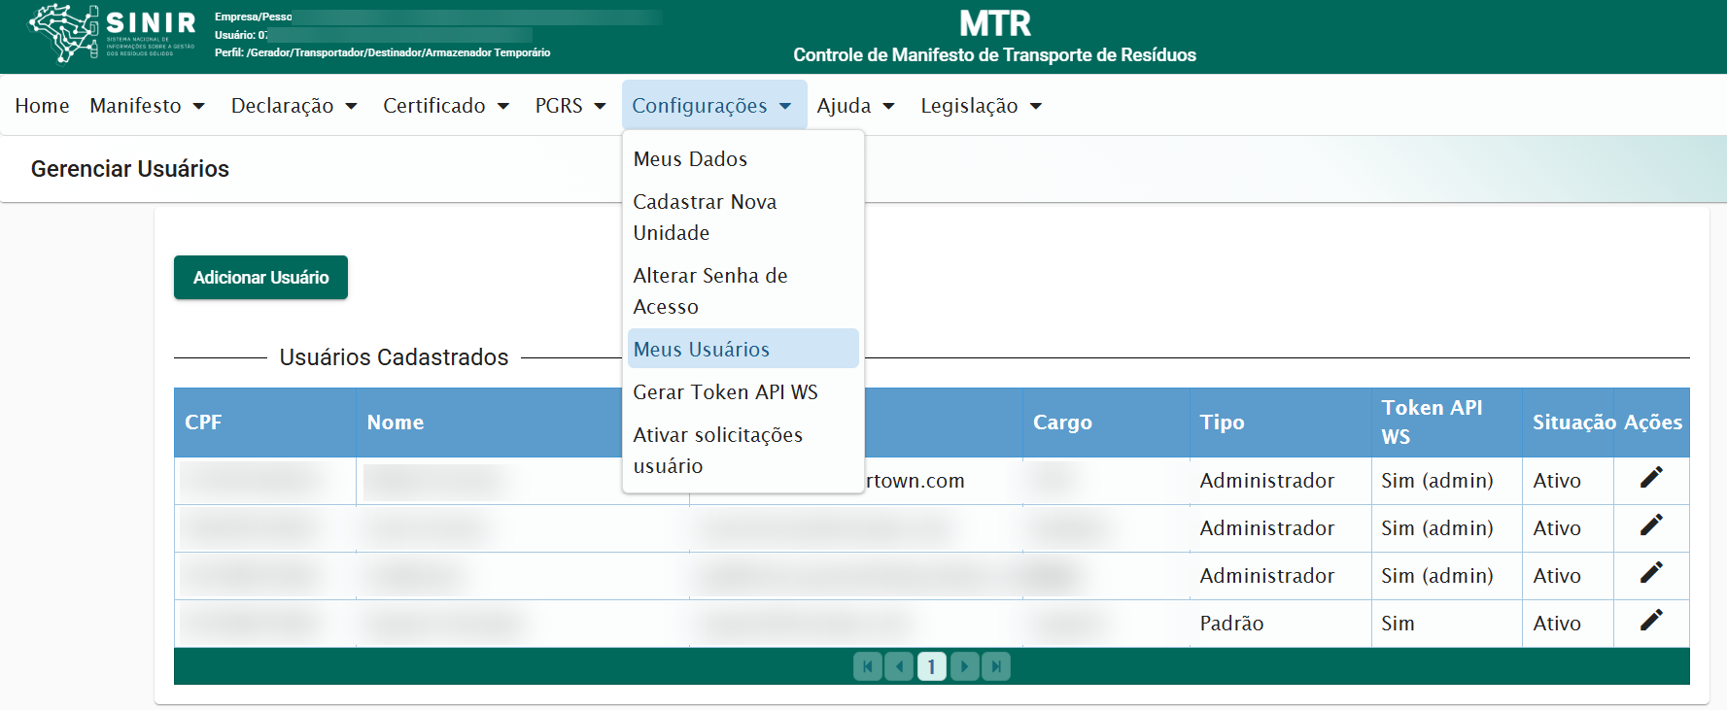Collapse the Configurações dropdown menu
Screen dimensions: 1727x710
[x=713, y=106]
